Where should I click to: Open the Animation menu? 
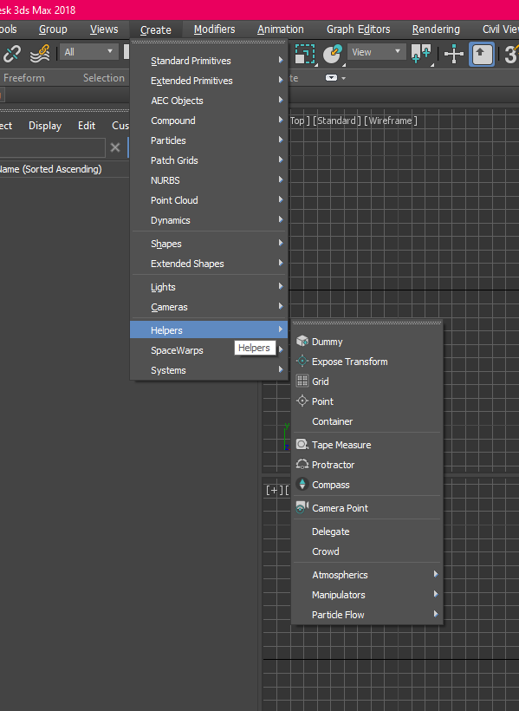[281, 29]
